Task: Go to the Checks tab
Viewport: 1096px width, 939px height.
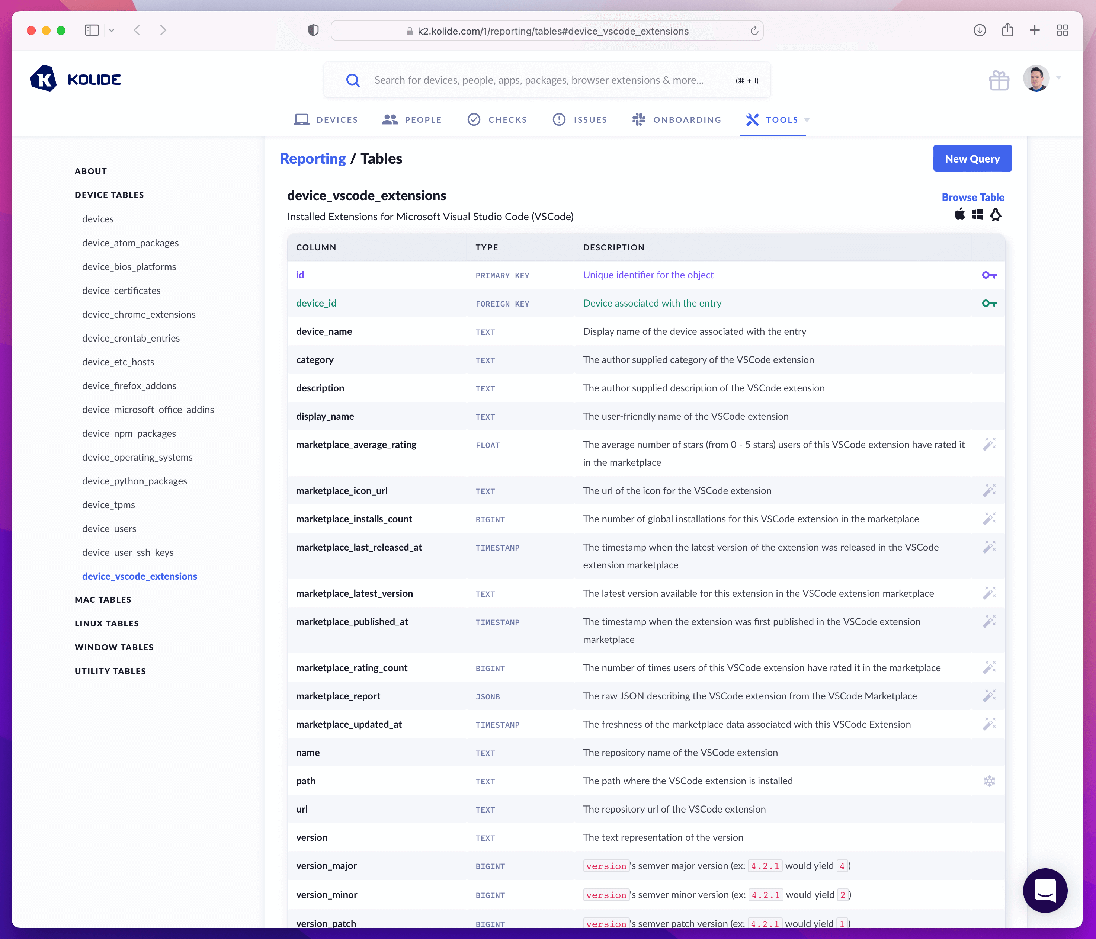Action: coord(497,119)
